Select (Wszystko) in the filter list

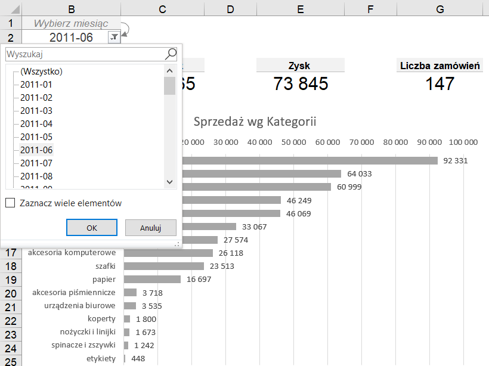click(41, 72)
